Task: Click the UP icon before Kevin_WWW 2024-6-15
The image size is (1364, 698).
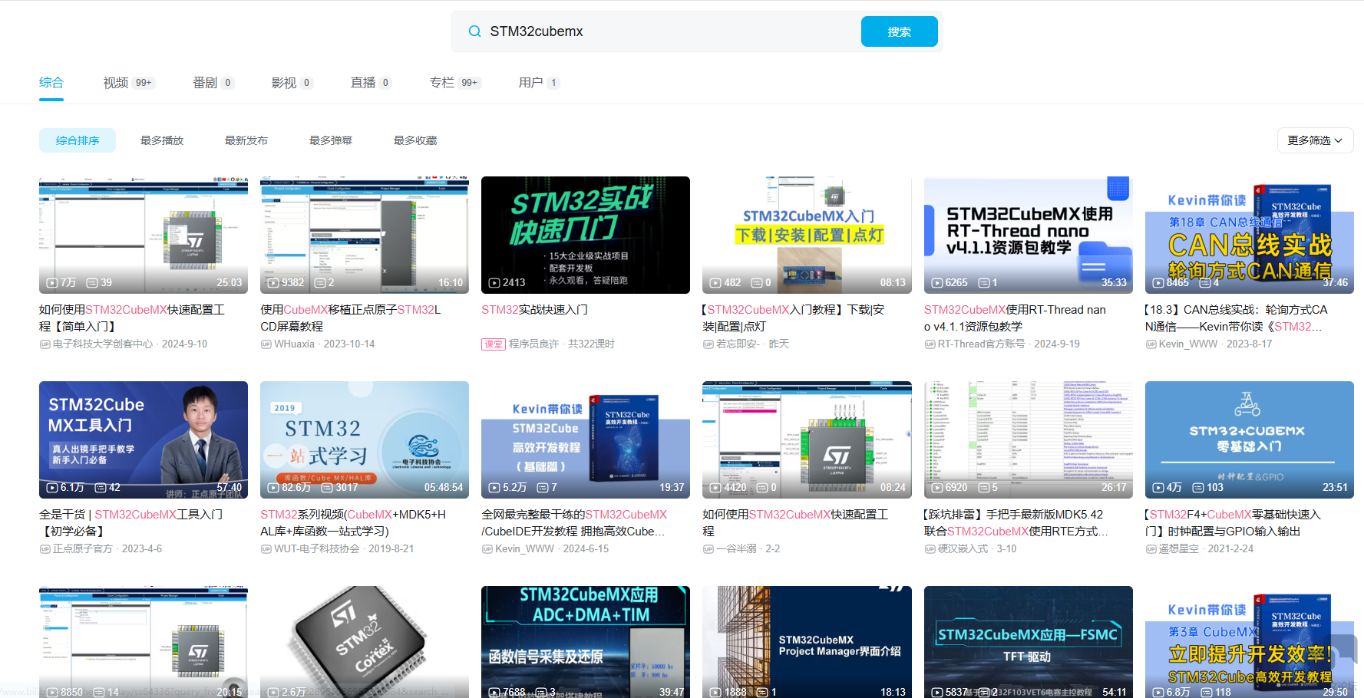Action: 487,549
